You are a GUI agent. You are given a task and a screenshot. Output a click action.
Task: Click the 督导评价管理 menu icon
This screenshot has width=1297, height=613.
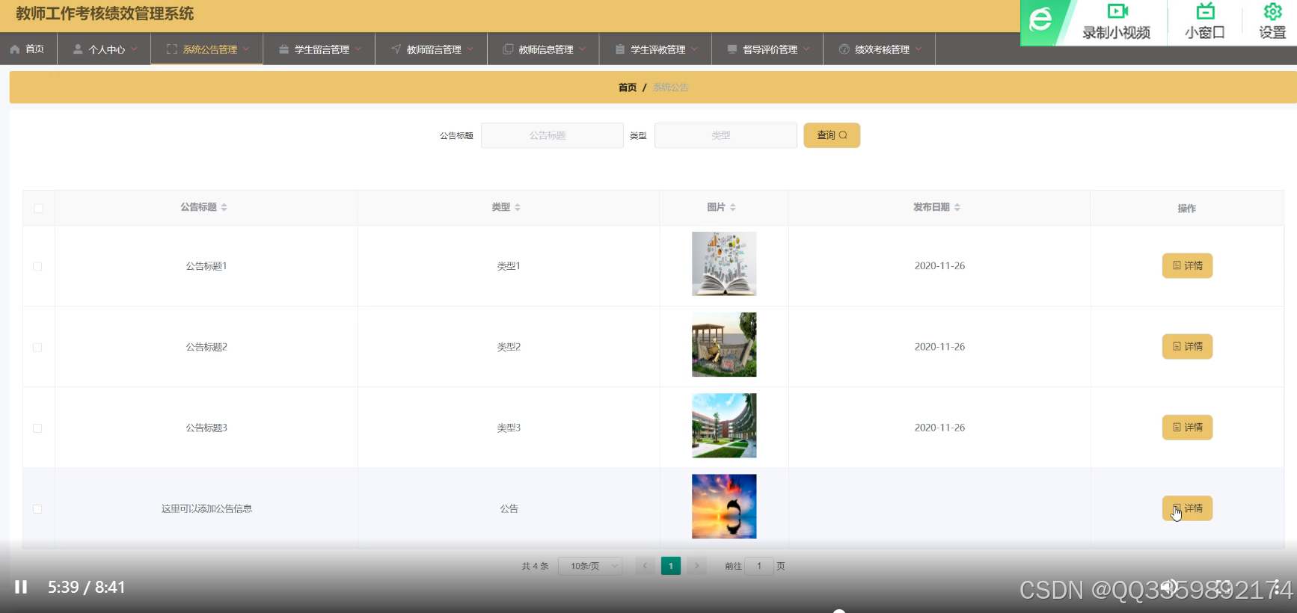[732, 49]
